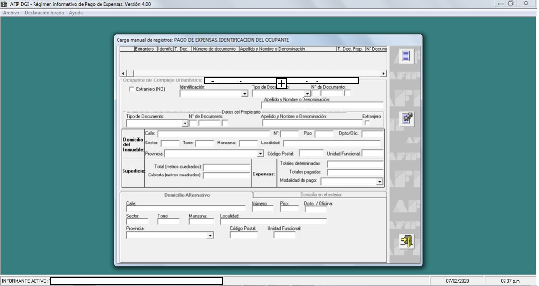Click the records grid right scroll arrow
539x286 pixels.
[384, 73]
